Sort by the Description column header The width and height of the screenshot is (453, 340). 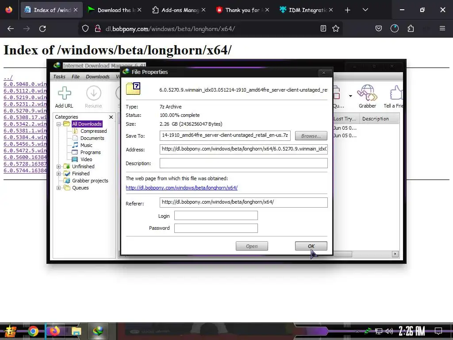click(379, 119)
